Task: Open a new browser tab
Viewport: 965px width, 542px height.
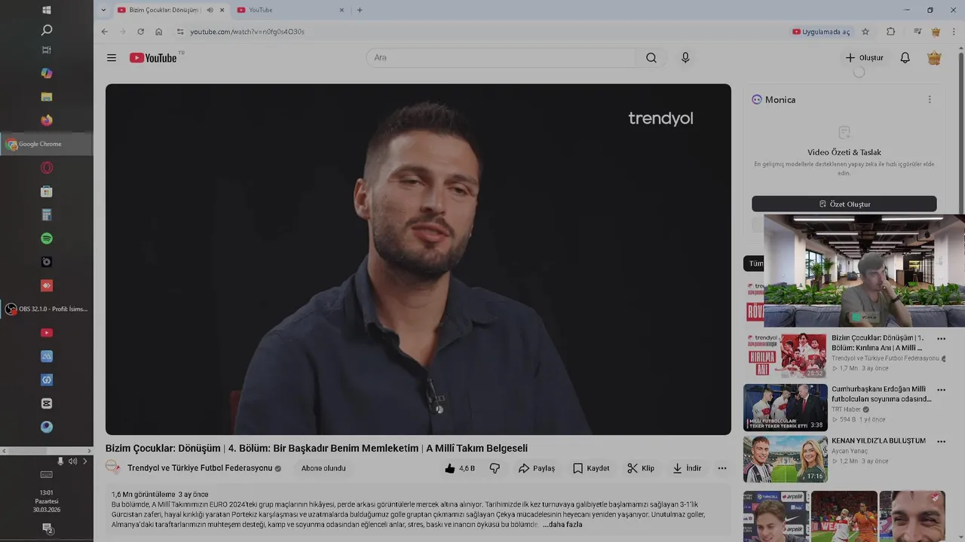Action: tap(360, 10)
